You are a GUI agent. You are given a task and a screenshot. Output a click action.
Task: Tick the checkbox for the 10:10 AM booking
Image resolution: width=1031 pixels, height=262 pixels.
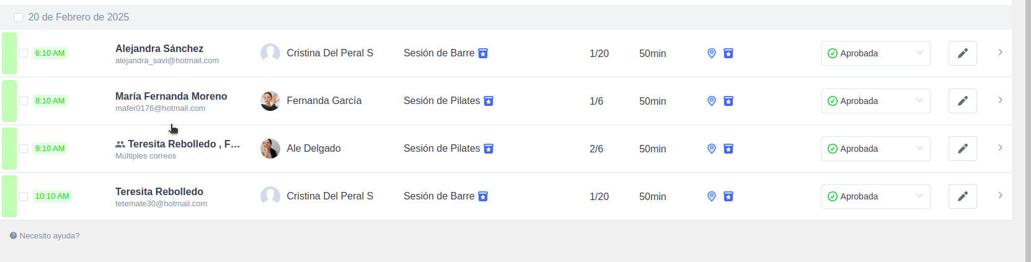[24, 196]
